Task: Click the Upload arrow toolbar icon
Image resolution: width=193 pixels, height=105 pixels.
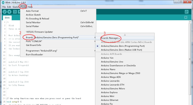Action: [10, 12]
